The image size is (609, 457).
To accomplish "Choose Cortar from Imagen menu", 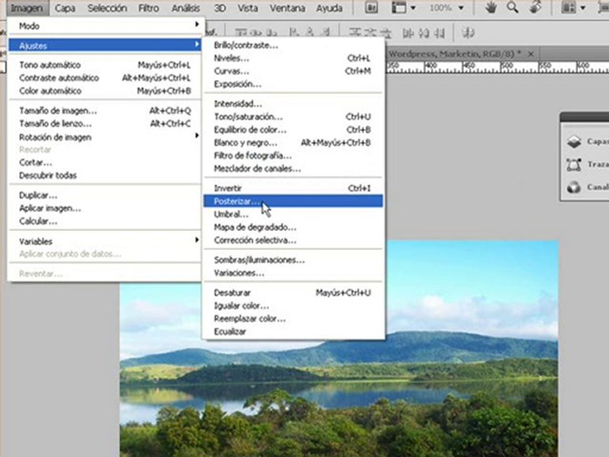I will (x=104, y=162).
